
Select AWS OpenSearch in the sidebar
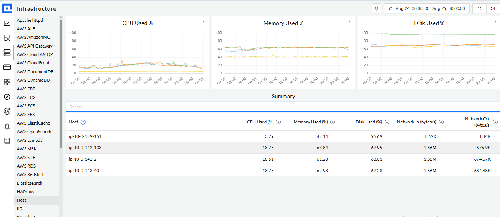coord(34,132)
